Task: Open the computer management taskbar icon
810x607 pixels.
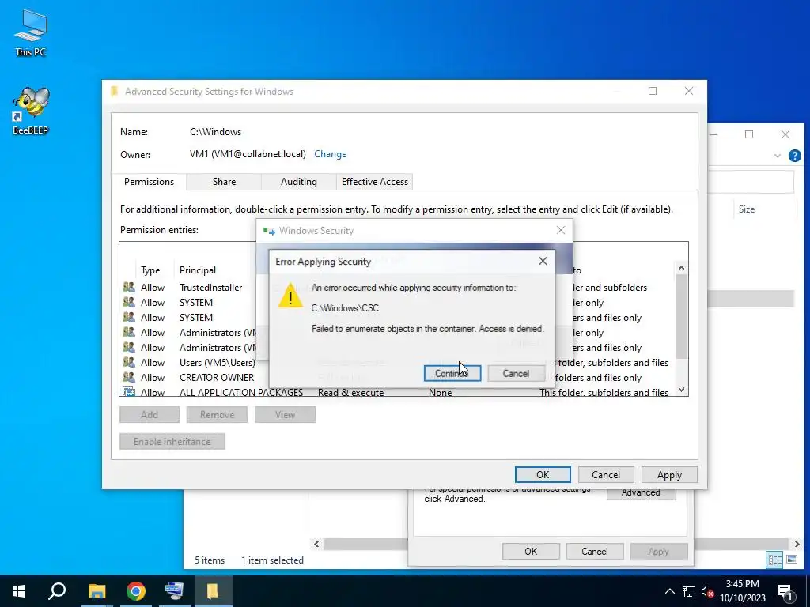Action: pos(174,591)
